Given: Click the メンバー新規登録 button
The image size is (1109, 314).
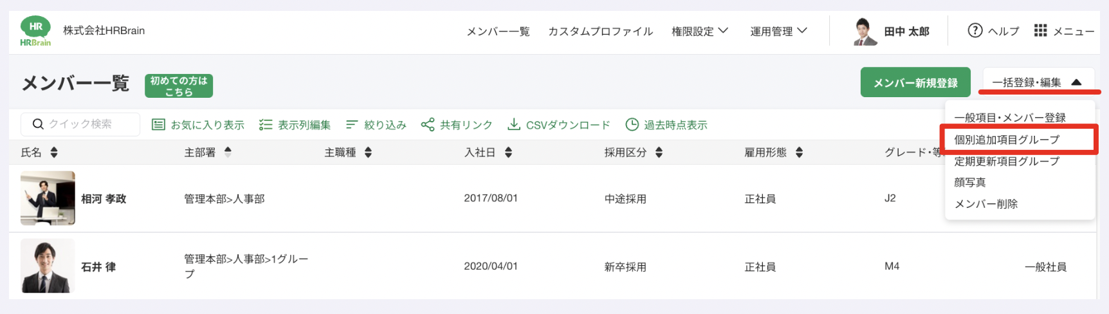Looking at the screenshot, I should pos(915,82).
